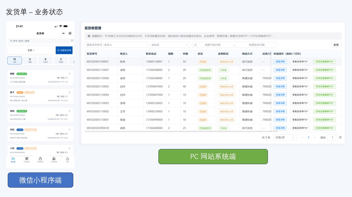Click the calendar icon in date range

pos(195,45)
